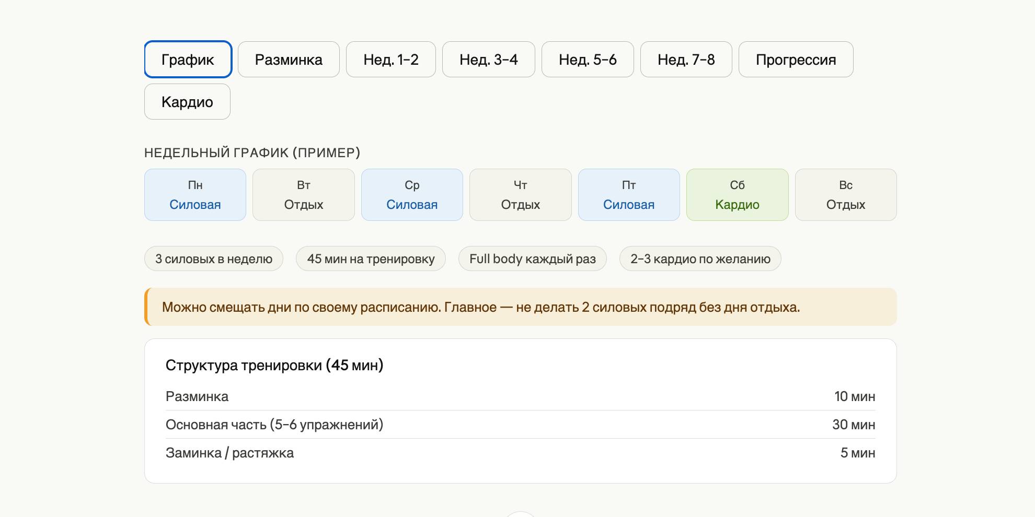Select the green Сб Кардио card

[x=737, y=195]
